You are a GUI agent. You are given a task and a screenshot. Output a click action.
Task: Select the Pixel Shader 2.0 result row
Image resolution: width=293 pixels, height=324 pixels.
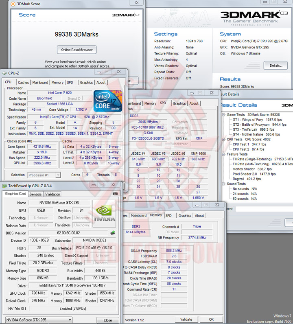point(254,174)
